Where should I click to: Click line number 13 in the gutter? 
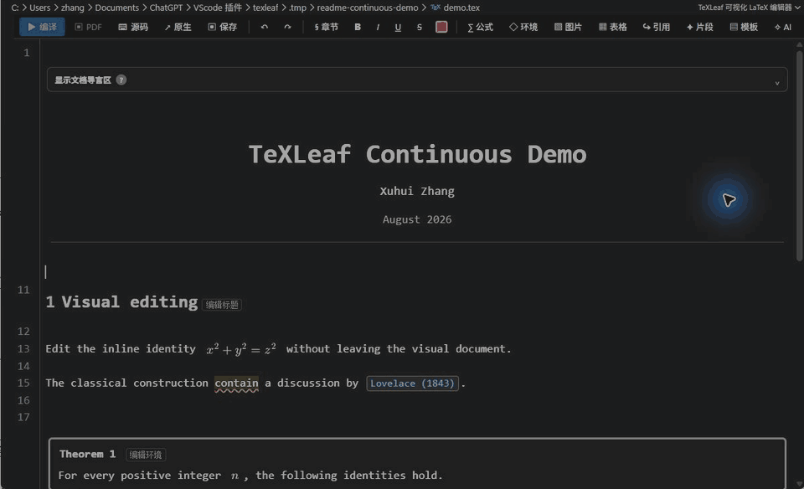[x=23, y=348]
